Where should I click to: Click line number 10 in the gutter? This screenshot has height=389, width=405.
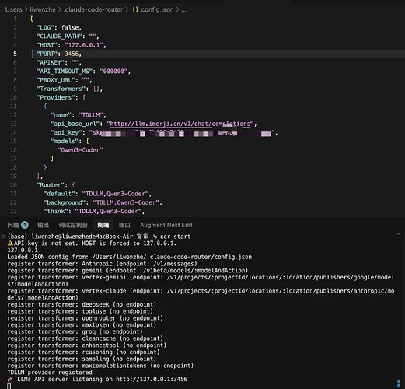pyautogui.click(x=13, y=97)
